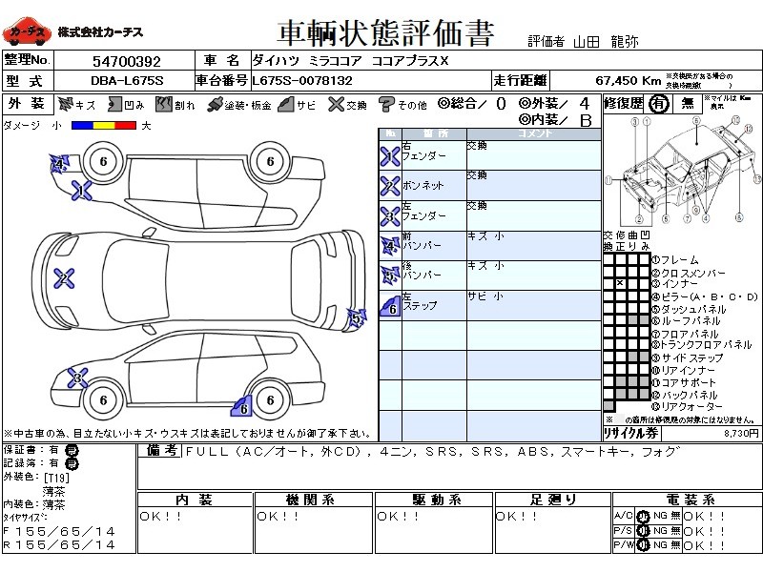The width and height of the screenshot is (763, 572).
Task: Click the 電装系 column header
Action: 687,500
